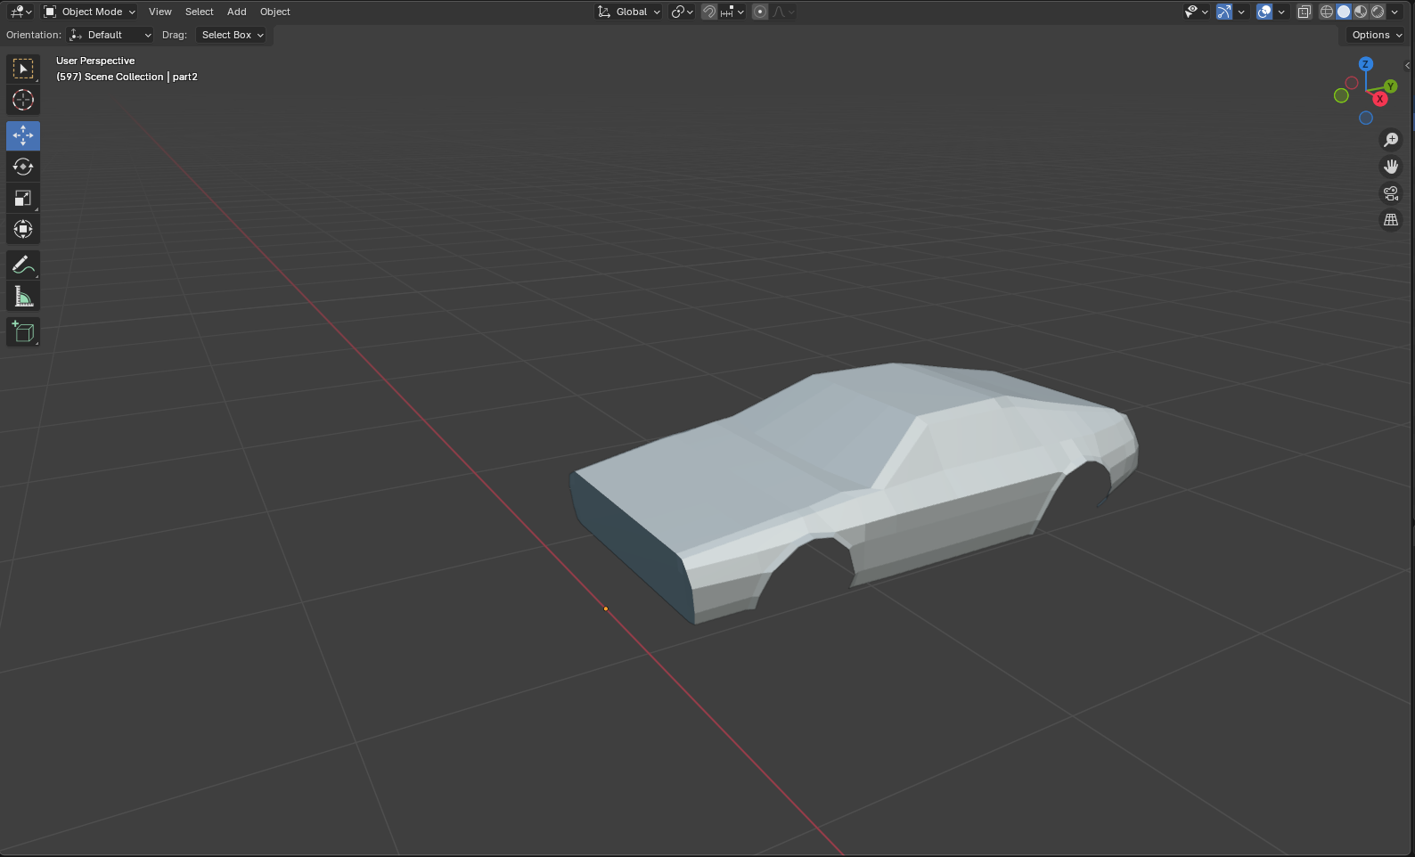The height and width of the screenshot is (857, 1415).
Task: Open the Drag Select Box dropdown
Action: (x=233, y=35)
